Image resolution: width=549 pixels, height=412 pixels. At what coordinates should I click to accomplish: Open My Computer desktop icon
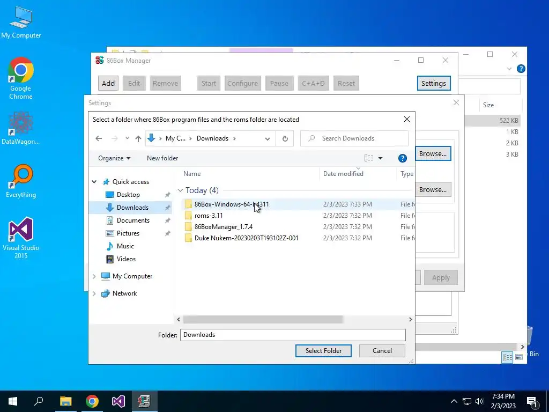pyautogui.click(x=21, y=23)
